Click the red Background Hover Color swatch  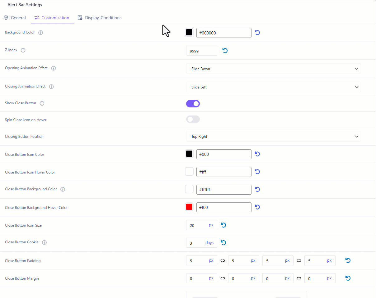click(189, 207)
